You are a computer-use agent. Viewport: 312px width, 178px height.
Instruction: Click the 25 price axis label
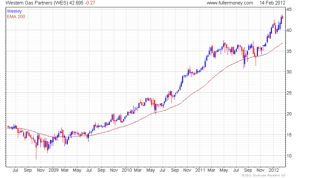point(289,93)
